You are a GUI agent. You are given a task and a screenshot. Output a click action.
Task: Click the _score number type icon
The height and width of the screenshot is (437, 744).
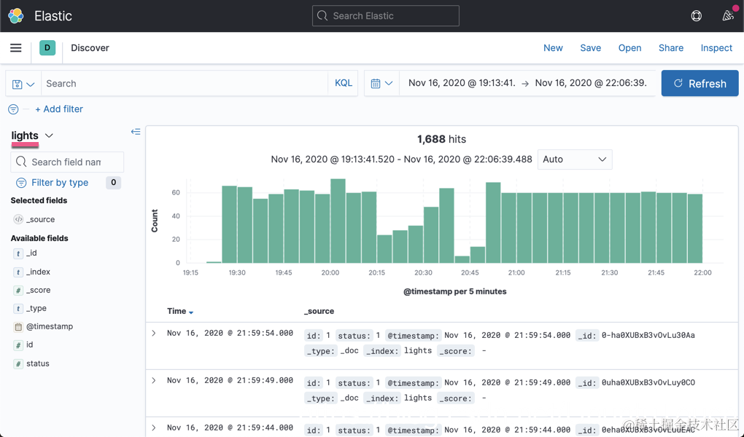click(x=18, y=290)
